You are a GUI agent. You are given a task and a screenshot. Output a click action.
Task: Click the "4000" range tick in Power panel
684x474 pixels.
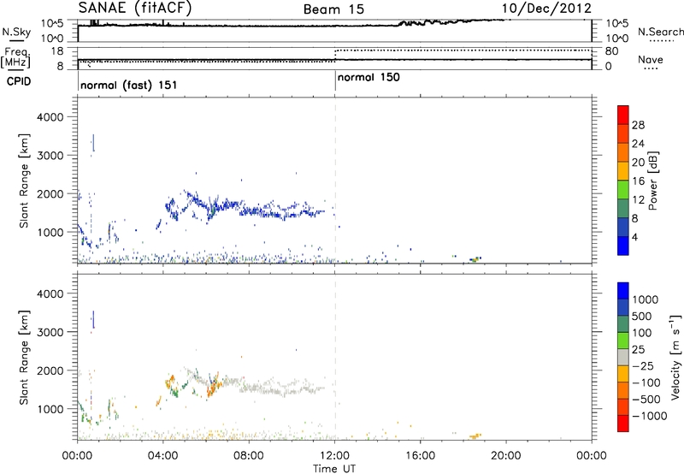pyautogui.click(x=50, y=117)
